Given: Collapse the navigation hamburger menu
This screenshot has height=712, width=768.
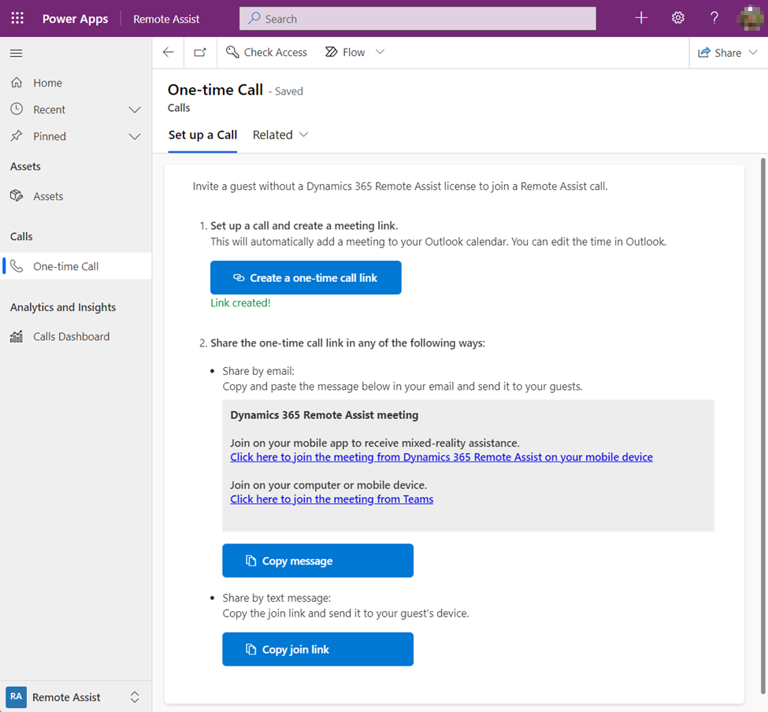Looking at the screenshot, I should coord(17,53).
